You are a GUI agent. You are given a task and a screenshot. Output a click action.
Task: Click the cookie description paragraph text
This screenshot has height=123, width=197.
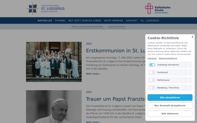pos(169,49)
